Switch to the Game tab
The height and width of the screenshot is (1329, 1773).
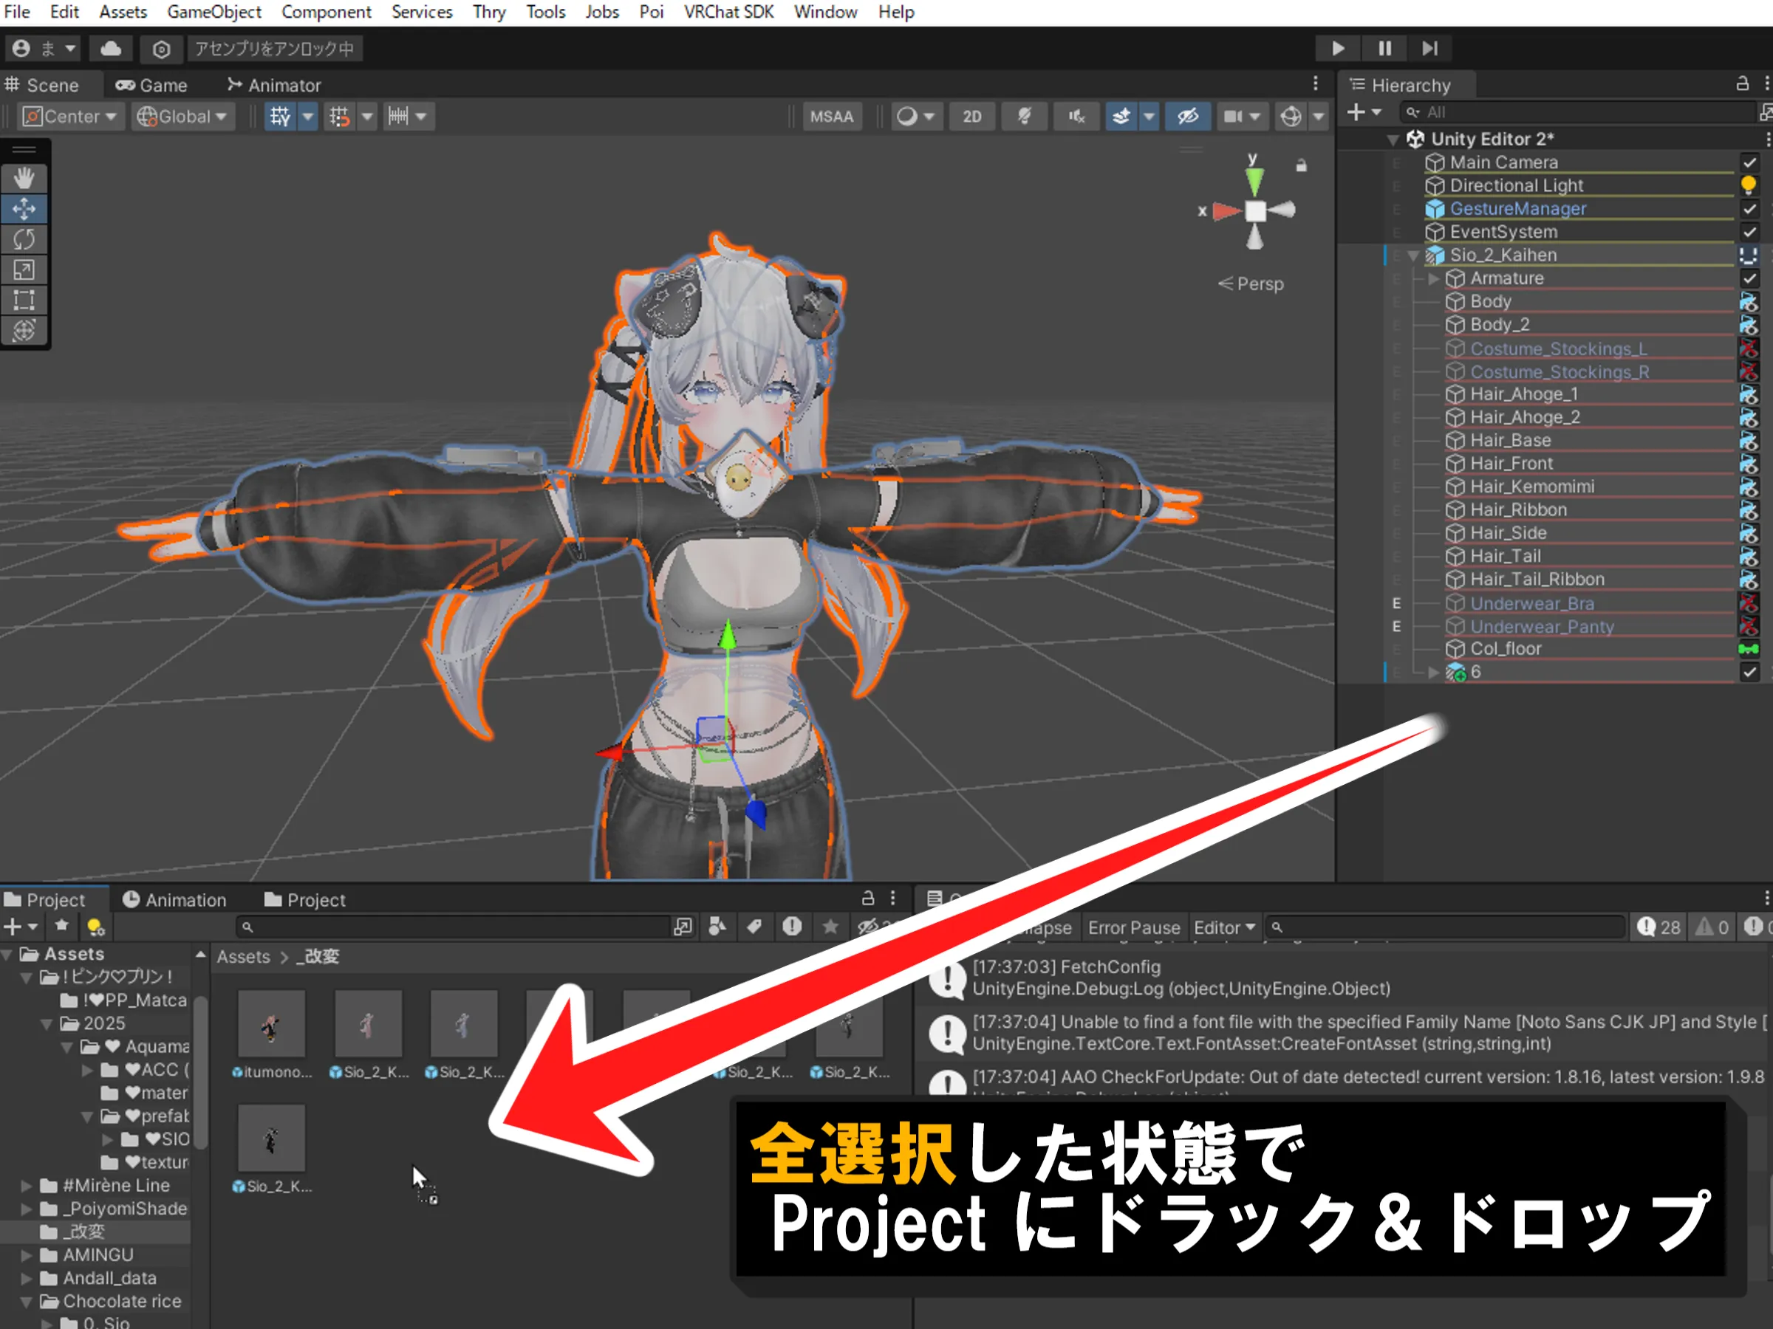pyautogui.click(x=151, y=85)
